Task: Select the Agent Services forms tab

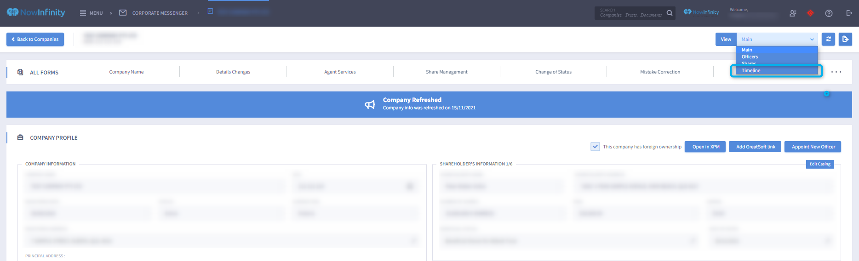Action: [x=340, y=72]
